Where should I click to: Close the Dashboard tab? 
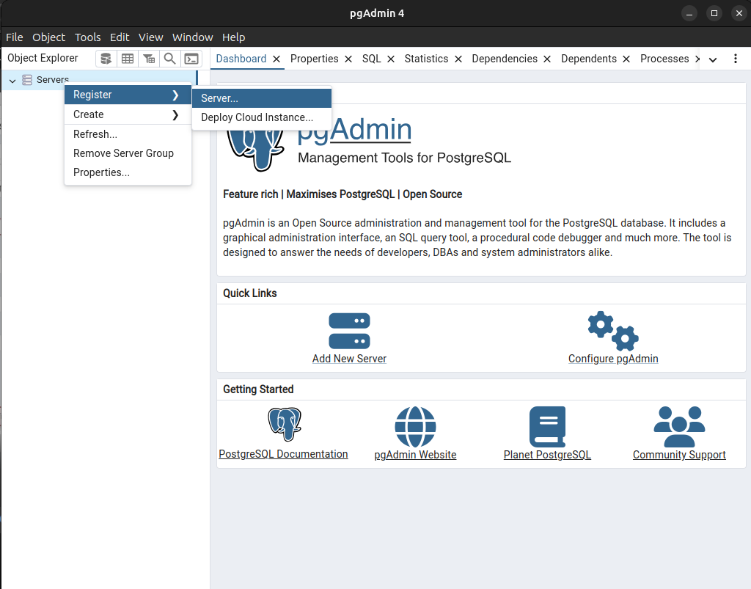point(276,59)
